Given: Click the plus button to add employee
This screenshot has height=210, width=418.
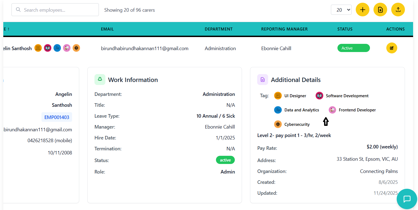Looking at the screenshot, I should (x=362, y=10).
